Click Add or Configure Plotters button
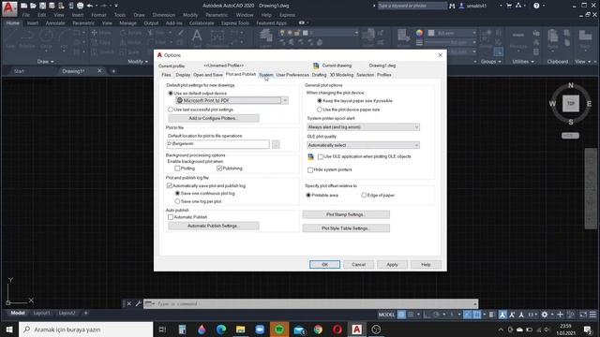Image resolution: width=600 pixels, height=337 pixels. click(x=214, y=119)
